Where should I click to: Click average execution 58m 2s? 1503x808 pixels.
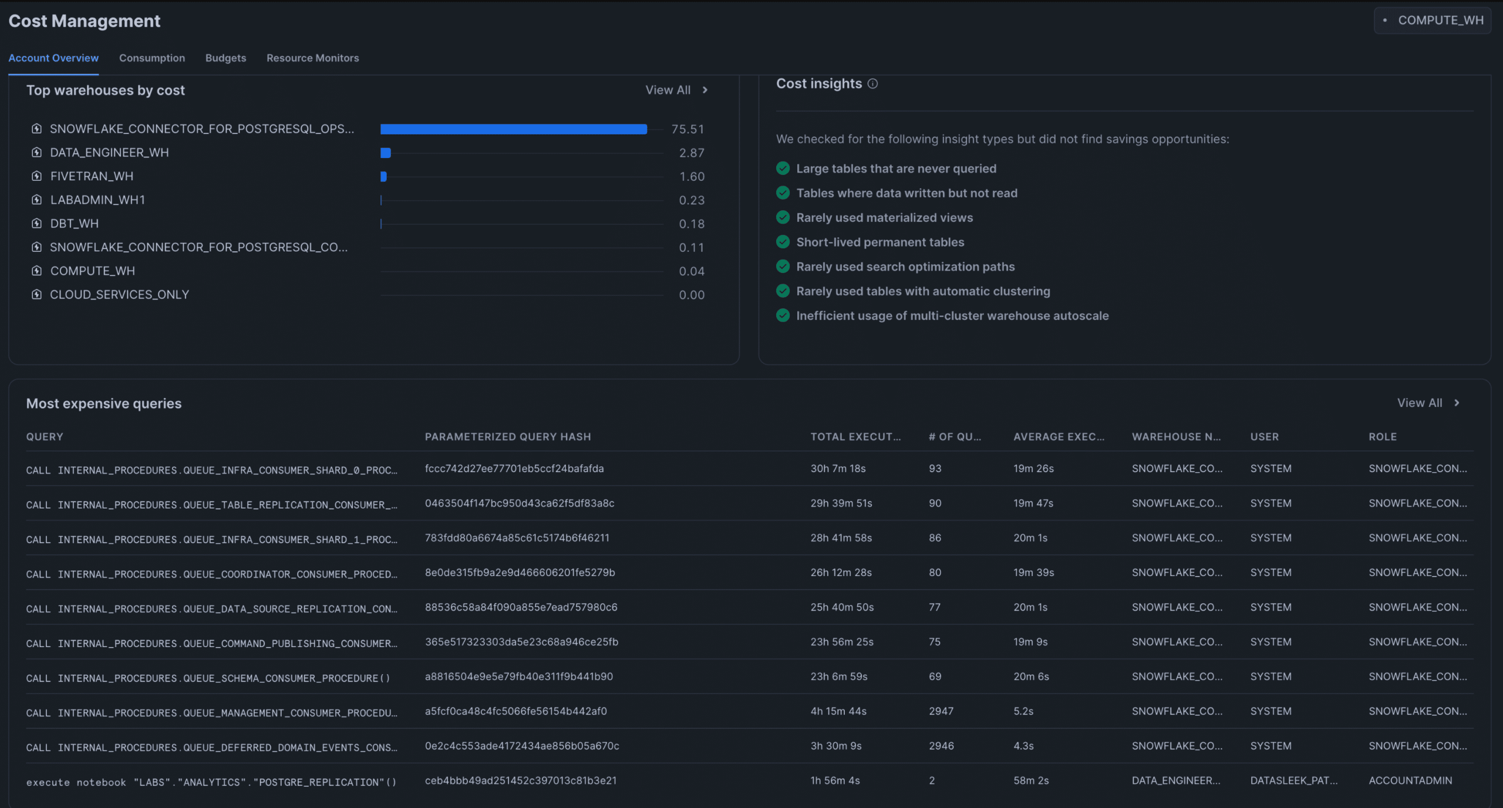(1031, 780)
